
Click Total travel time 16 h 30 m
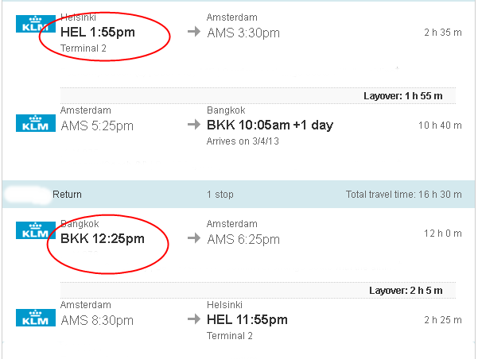[403, 195]
